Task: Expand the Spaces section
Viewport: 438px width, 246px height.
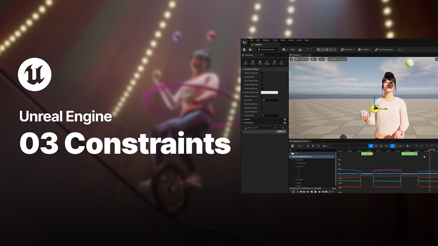Action: pyautogui.click(x=243, y=119)
